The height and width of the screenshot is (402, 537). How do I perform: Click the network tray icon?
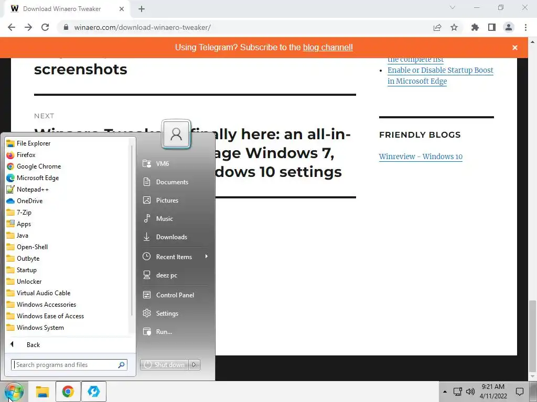pyautogui.click(x=457, y=392)
